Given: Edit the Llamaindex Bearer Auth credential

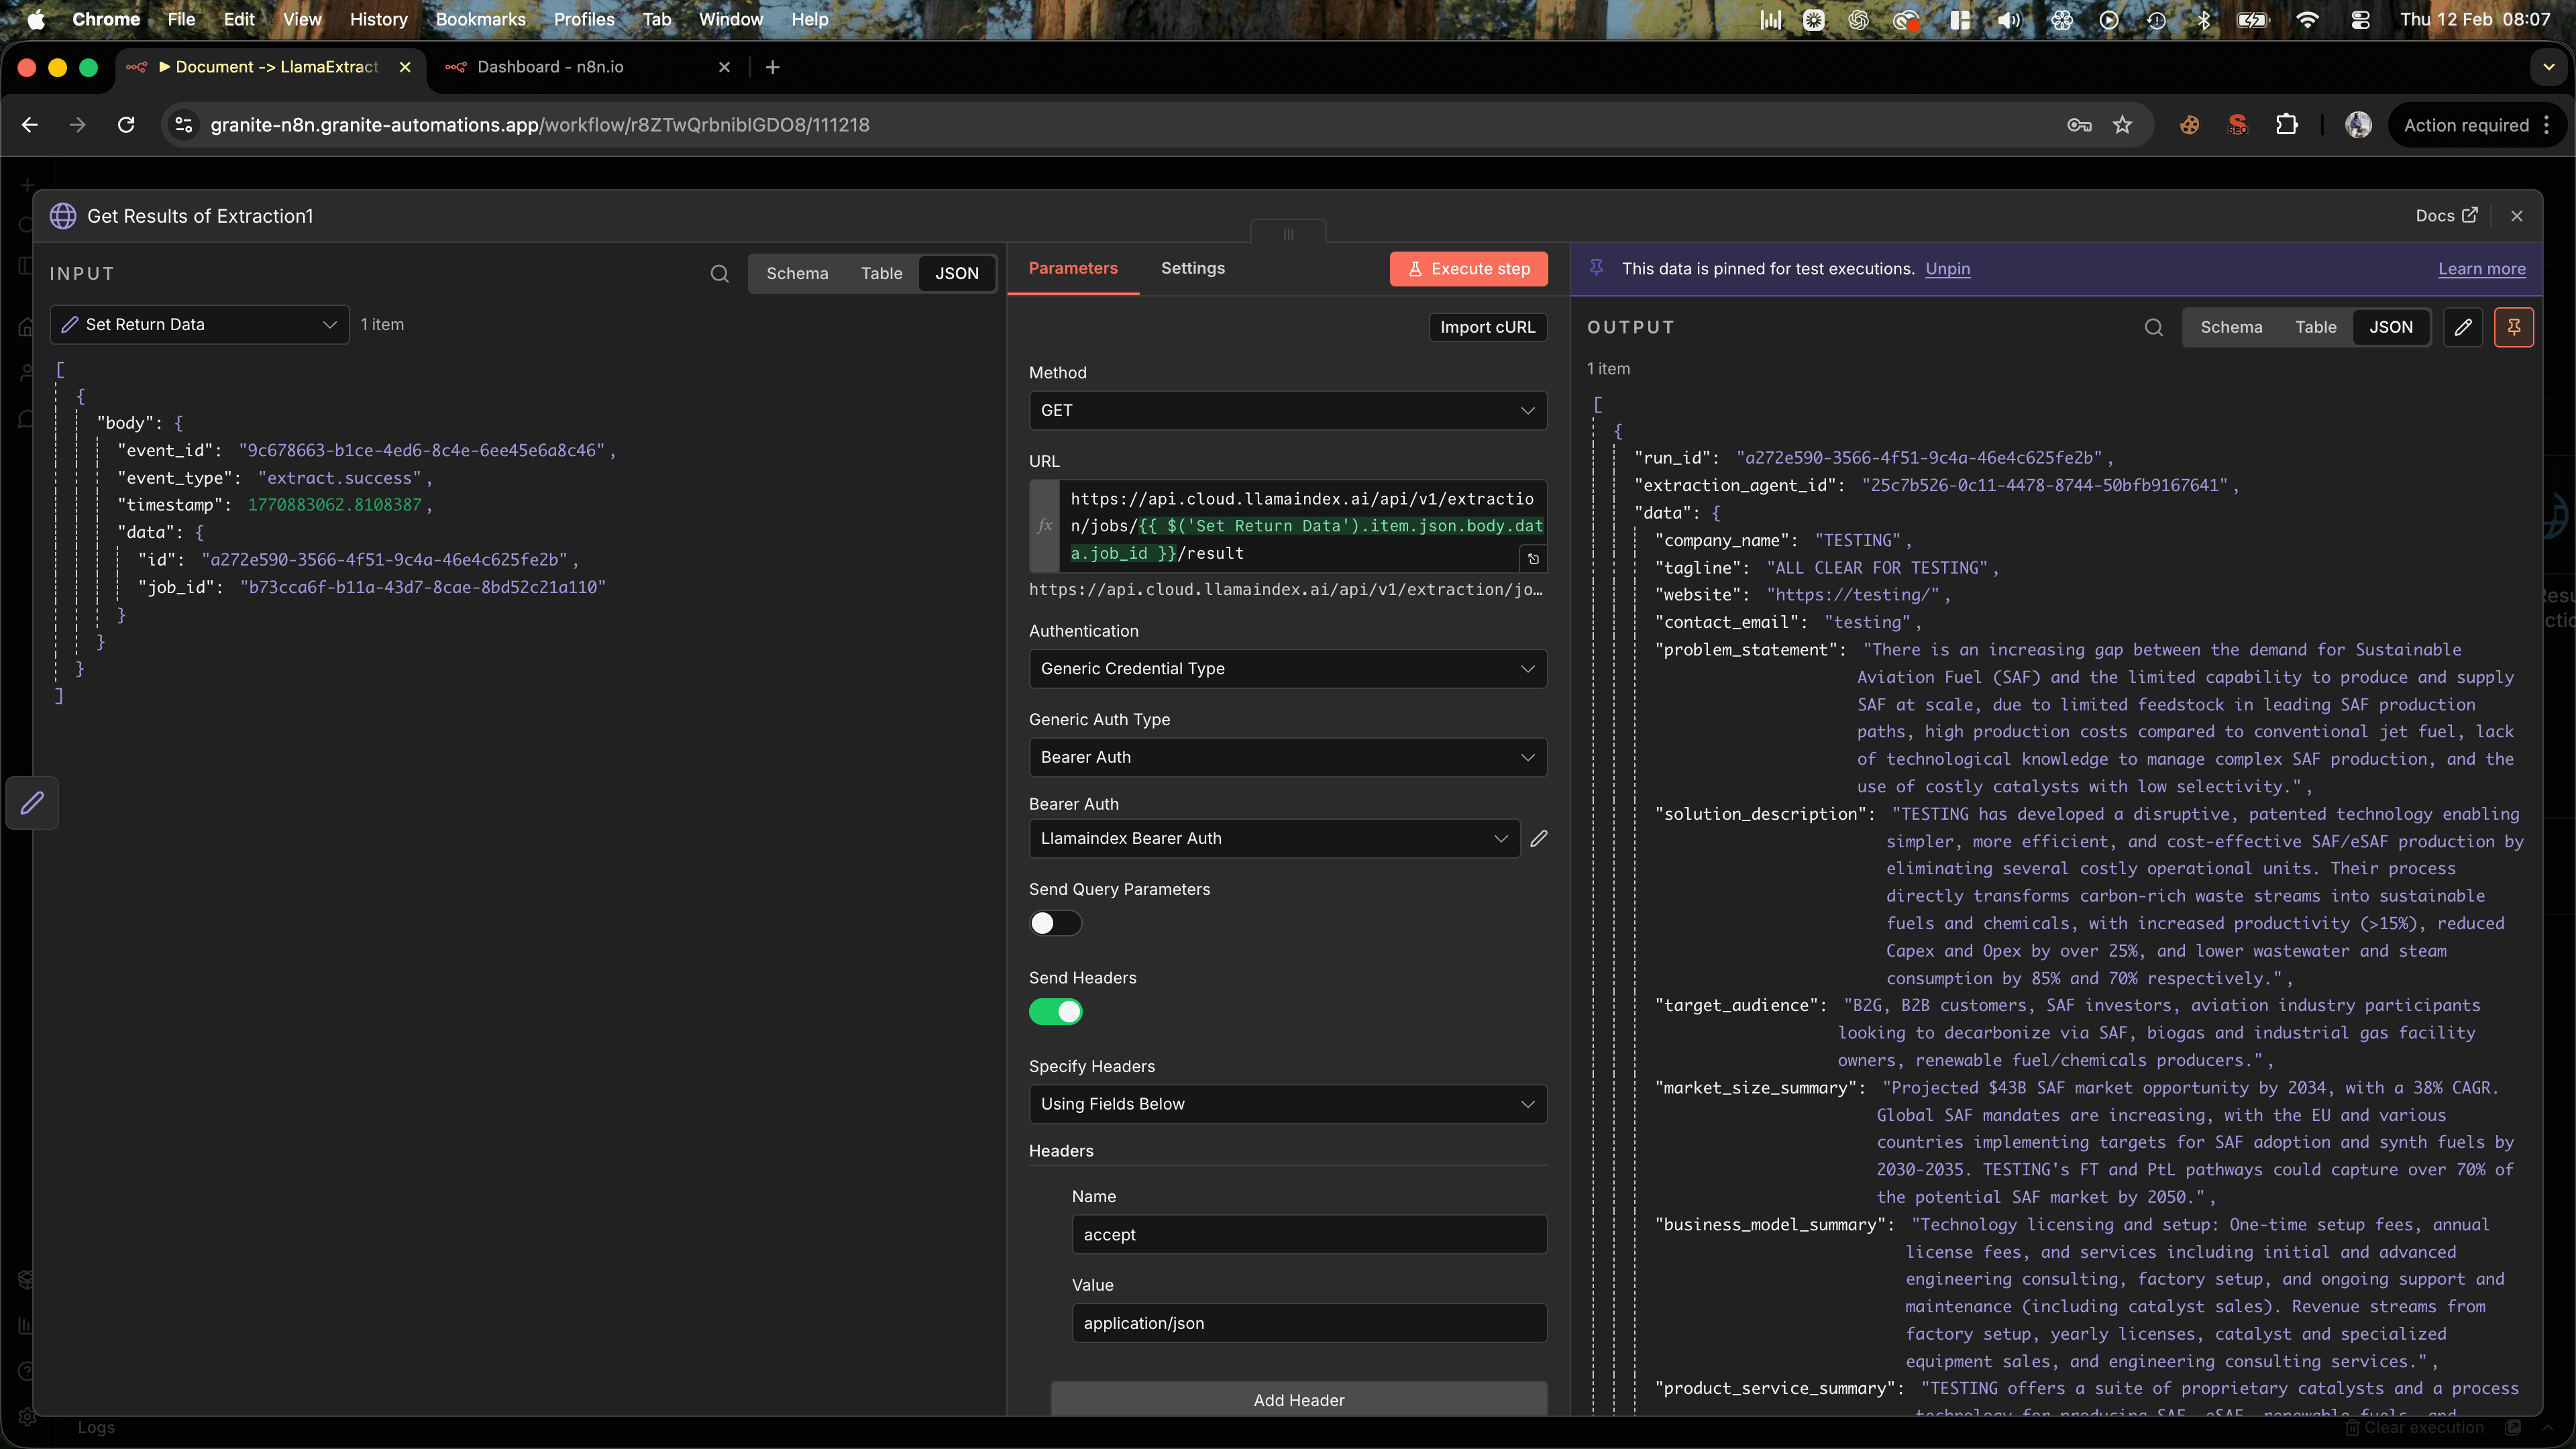Looking at the screenshot, I should pos(1539,838).
